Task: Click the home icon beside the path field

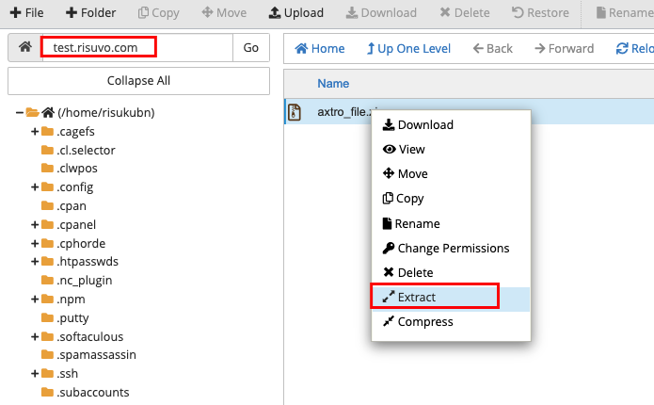Action: (x=25, y=48)
